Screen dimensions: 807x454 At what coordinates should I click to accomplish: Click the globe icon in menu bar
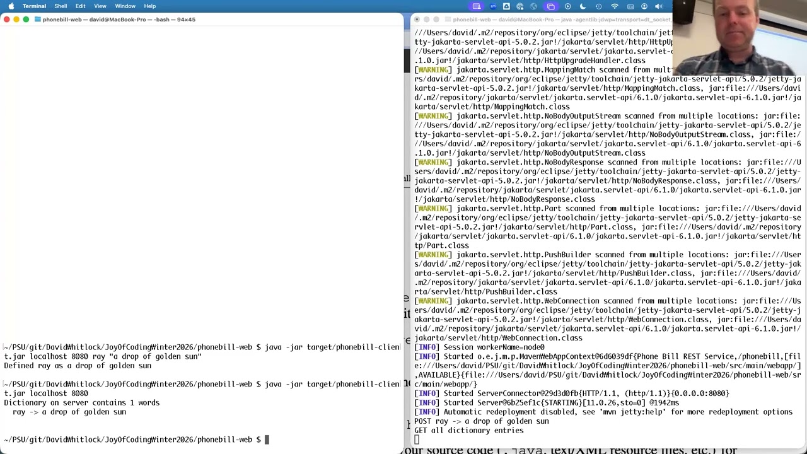[x=534, y=6]
